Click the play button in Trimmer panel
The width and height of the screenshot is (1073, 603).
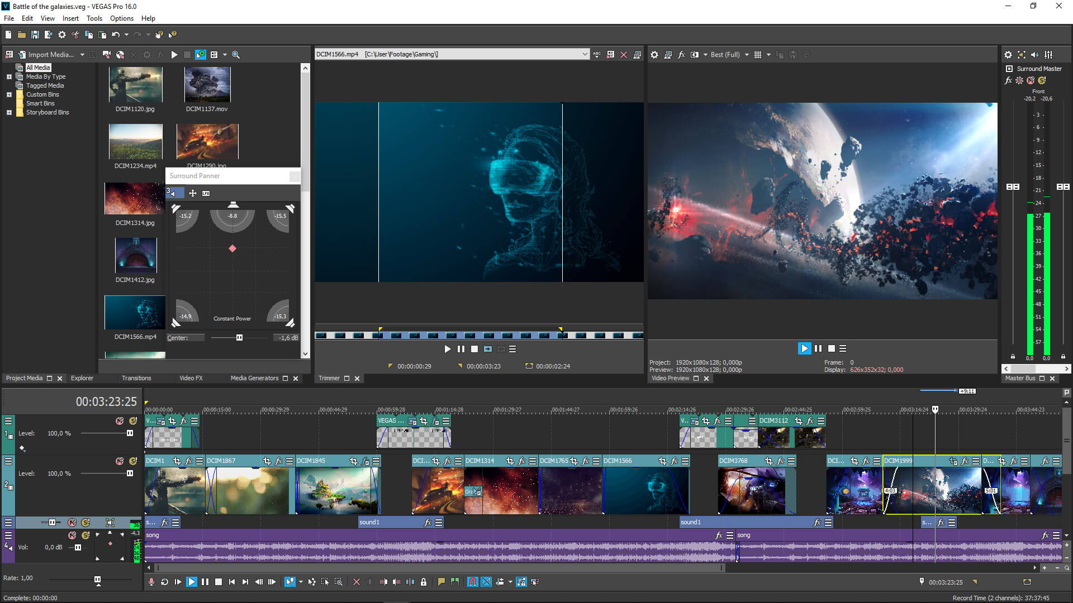(x=447, y=349)
